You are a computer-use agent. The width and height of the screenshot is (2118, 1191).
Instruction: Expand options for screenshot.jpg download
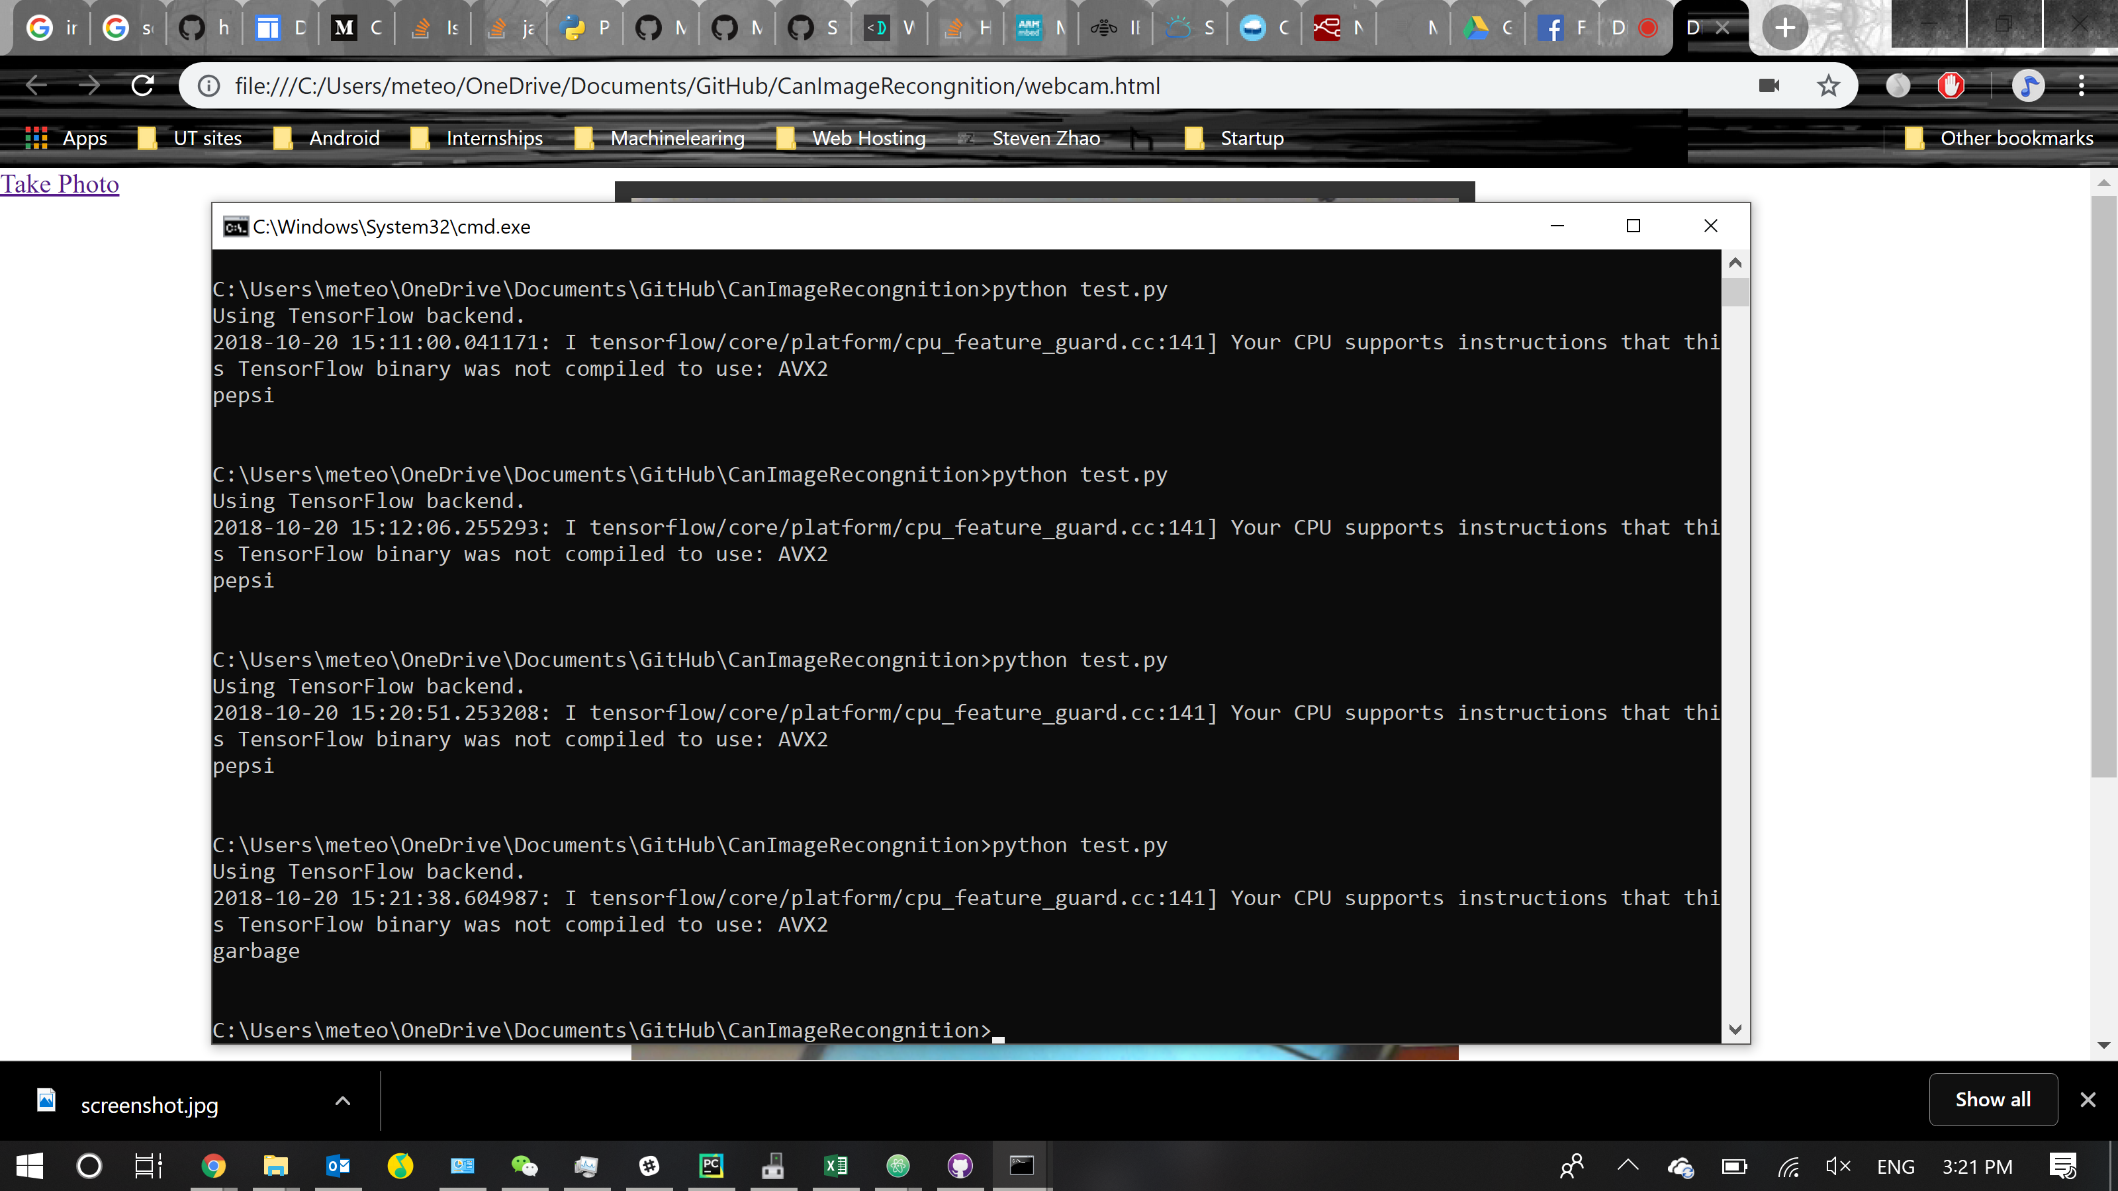click(343, 1100)
